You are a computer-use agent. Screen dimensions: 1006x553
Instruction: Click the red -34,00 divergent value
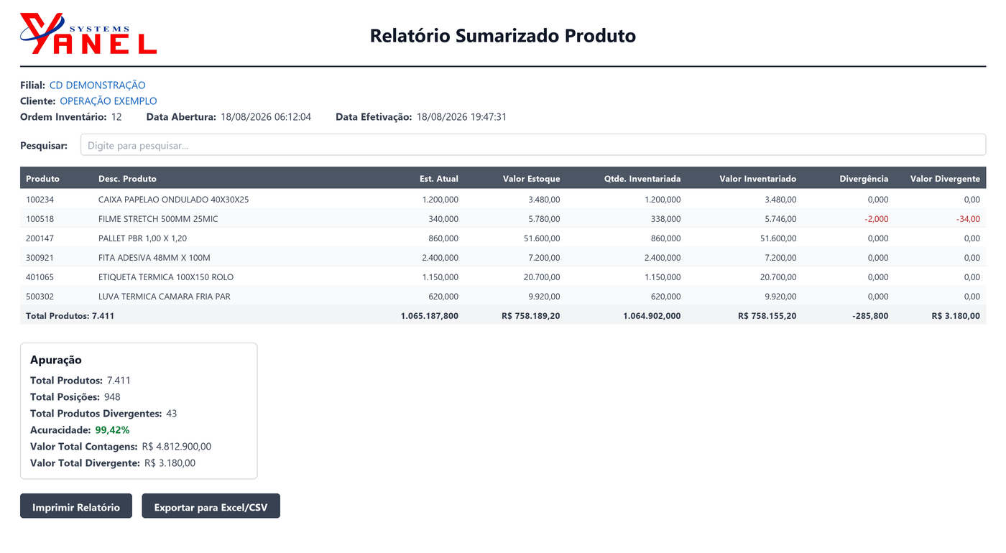pos(968,219)
